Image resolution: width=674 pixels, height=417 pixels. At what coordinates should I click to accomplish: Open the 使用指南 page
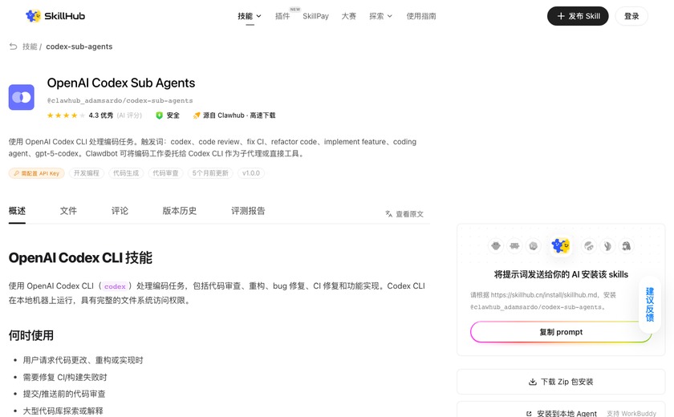tap(421, 16)
